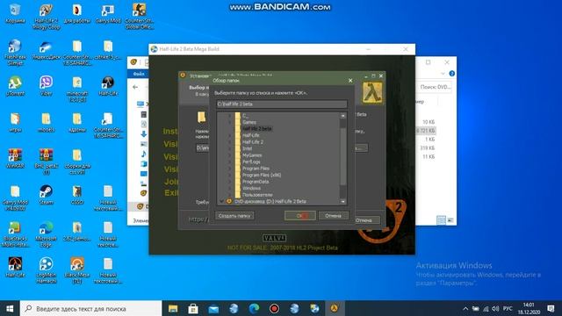
Task: Open Microsoft Store from the taskbar
Action: tap(193, 308)
